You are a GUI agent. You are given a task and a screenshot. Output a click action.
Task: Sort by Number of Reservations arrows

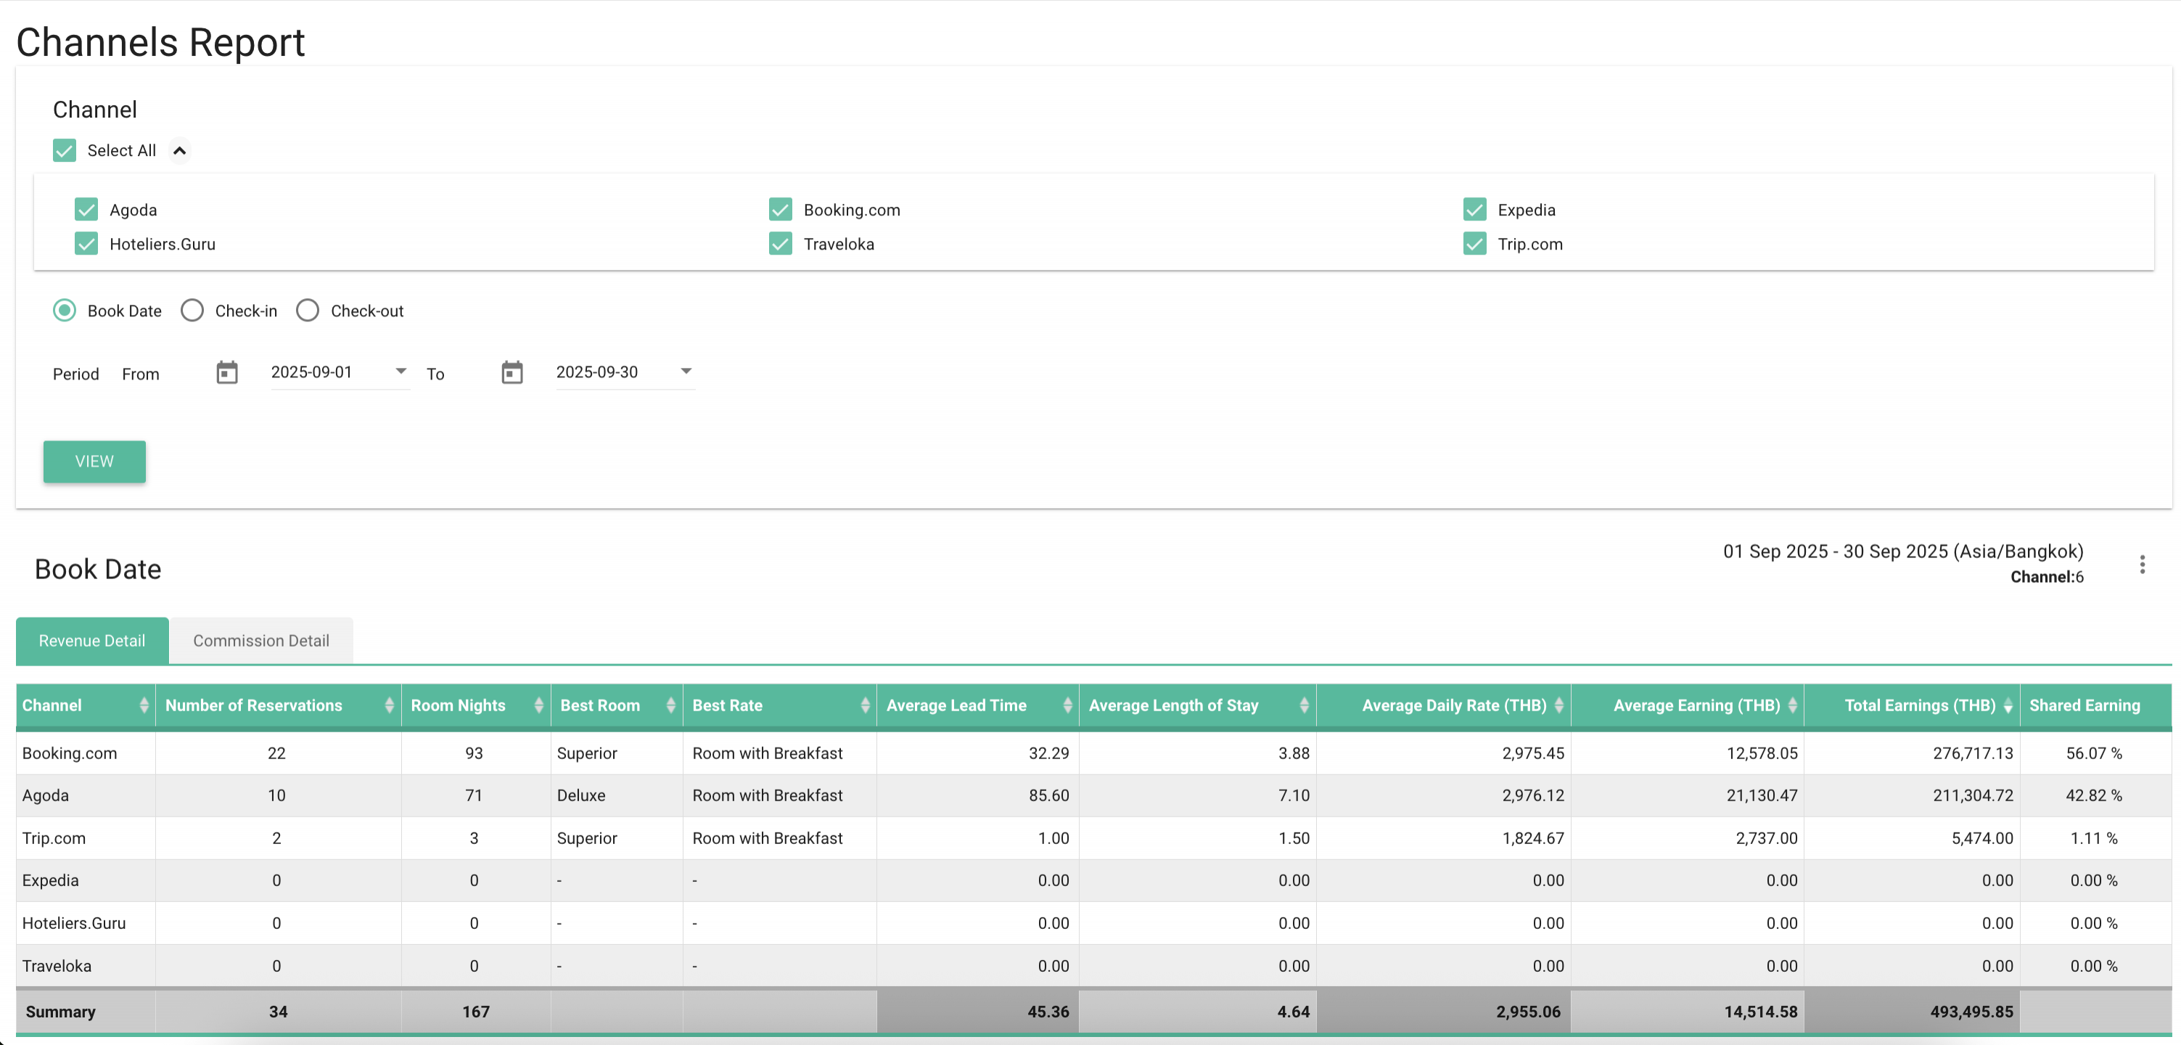click(389, 705)
